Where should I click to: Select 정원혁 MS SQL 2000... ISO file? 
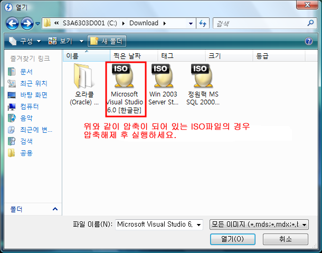click(203, 84)
